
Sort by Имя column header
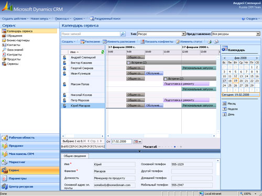74,52
